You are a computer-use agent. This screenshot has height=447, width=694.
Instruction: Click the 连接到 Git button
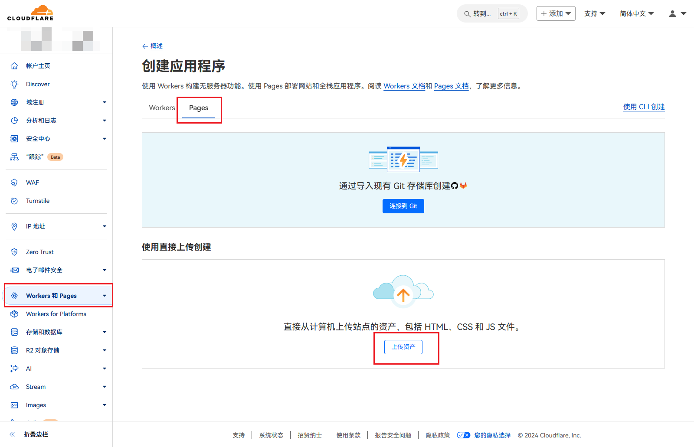coord(403,206)
